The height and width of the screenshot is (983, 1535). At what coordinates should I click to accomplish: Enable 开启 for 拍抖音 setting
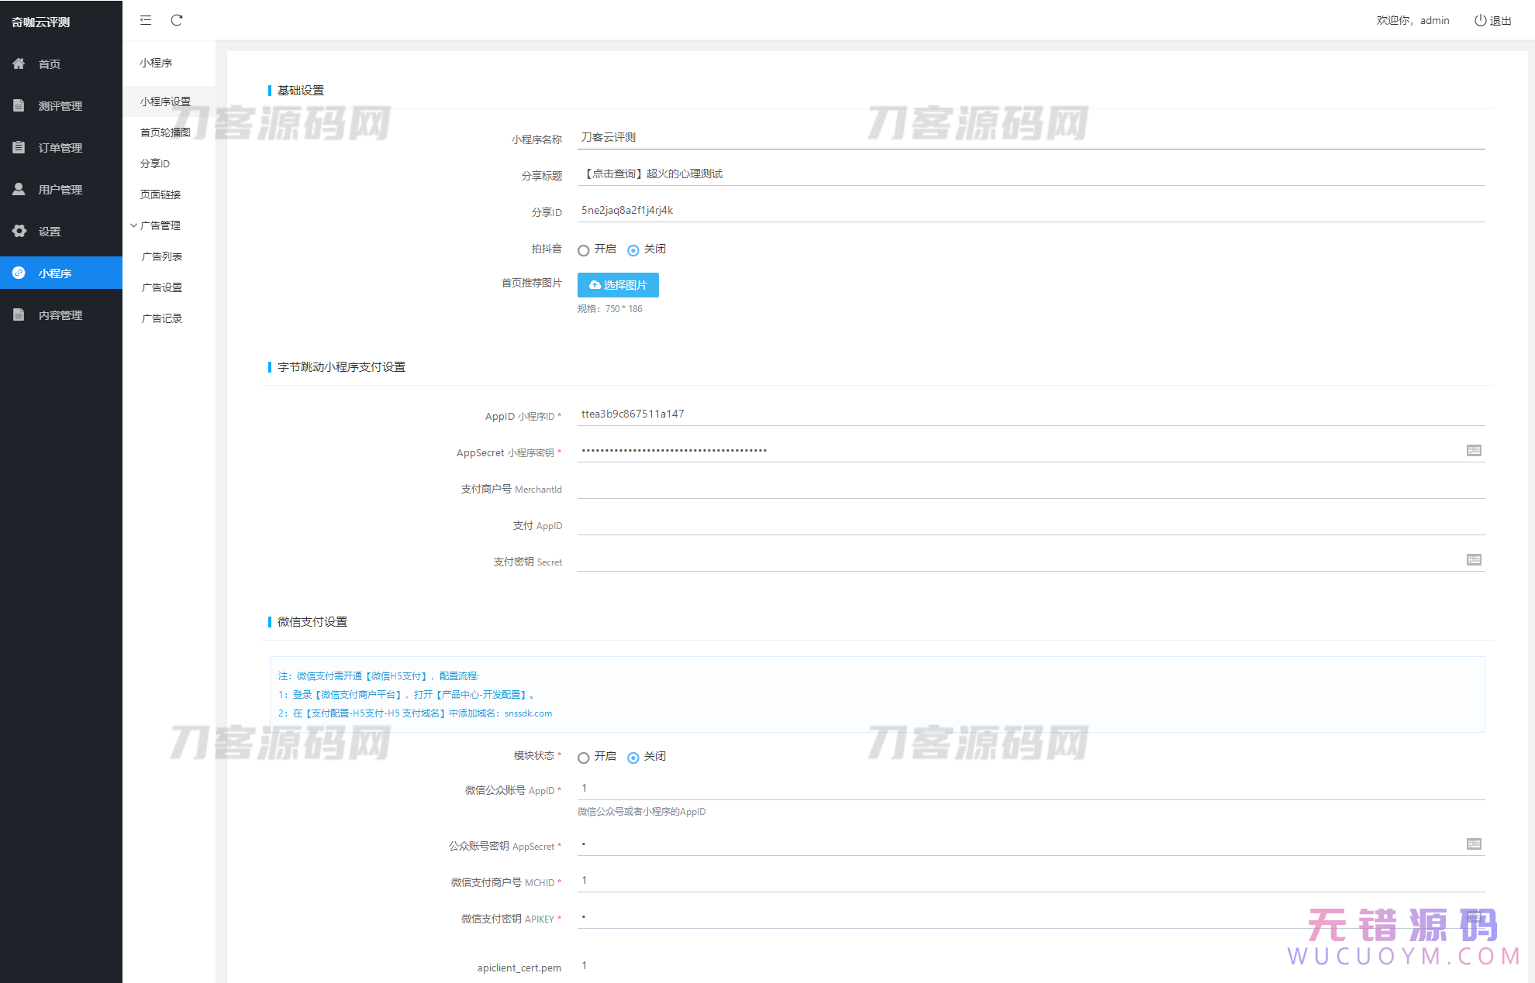click(x=584, y=249)
